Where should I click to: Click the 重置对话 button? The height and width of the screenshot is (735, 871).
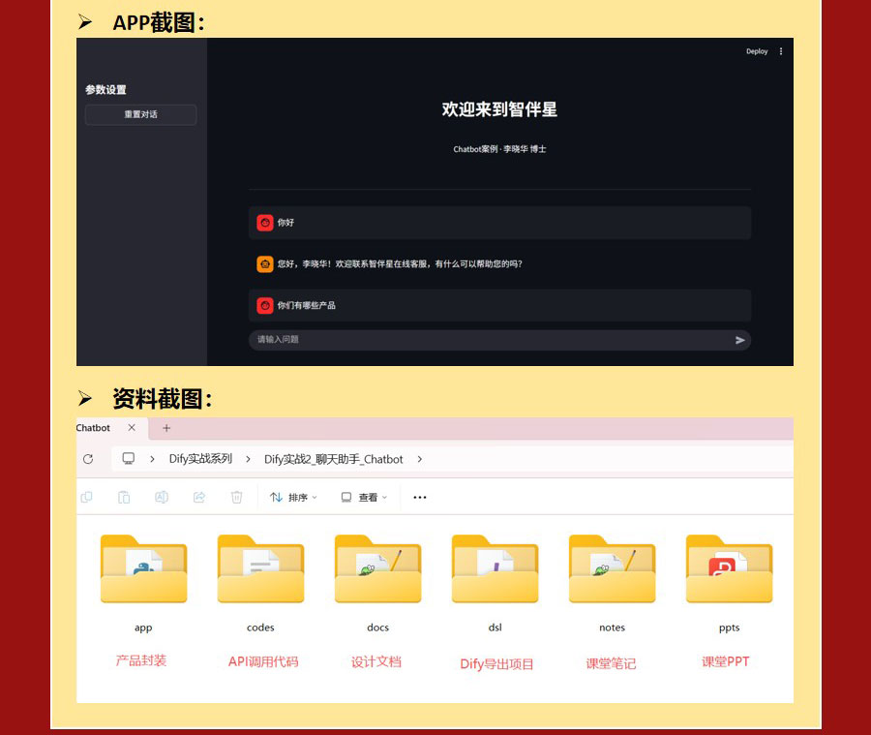(140, 114)
